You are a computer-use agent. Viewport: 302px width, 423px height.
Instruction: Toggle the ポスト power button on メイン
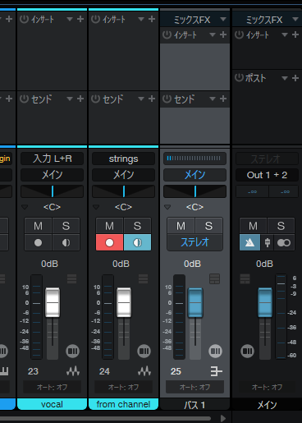[239, 78]
